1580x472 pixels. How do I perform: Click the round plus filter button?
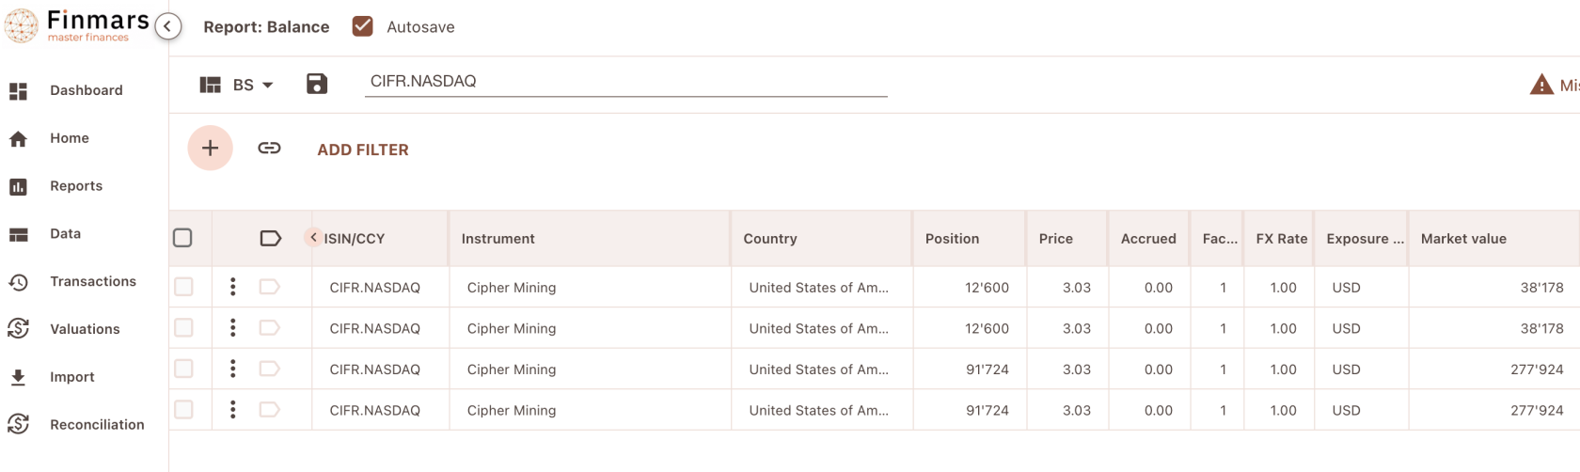210,148
